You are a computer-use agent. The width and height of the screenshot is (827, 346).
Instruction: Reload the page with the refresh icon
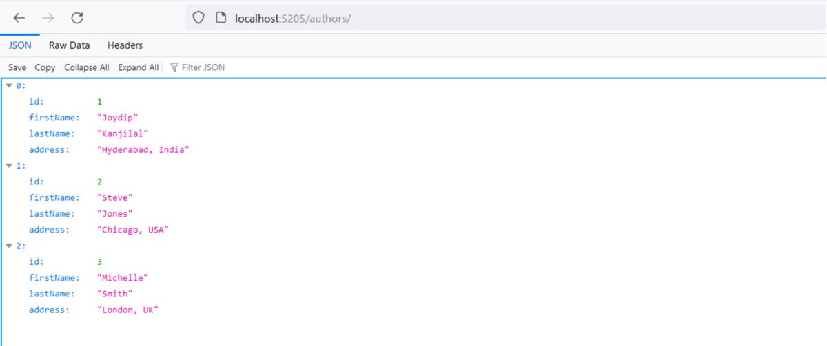pos(77,18)
